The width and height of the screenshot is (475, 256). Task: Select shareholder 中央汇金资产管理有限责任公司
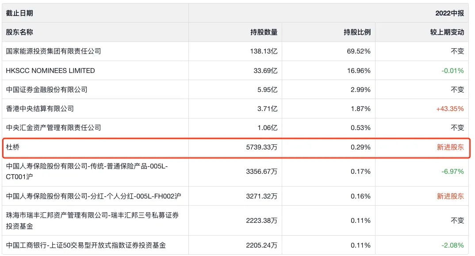(54, 128)
